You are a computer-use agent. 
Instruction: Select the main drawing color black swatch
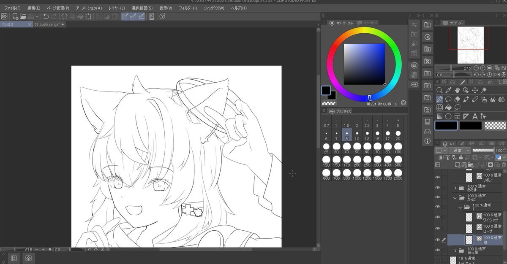click(446, 125)
